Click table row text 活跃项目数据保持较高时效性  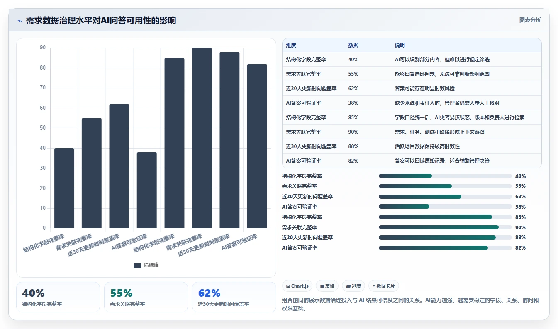tap(427, 146)
